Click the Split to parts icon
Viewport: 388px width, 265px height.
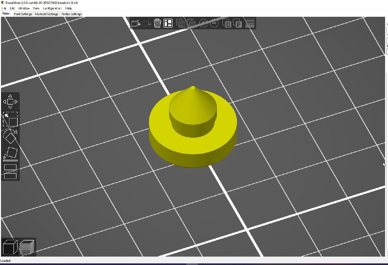pos(238,24)
